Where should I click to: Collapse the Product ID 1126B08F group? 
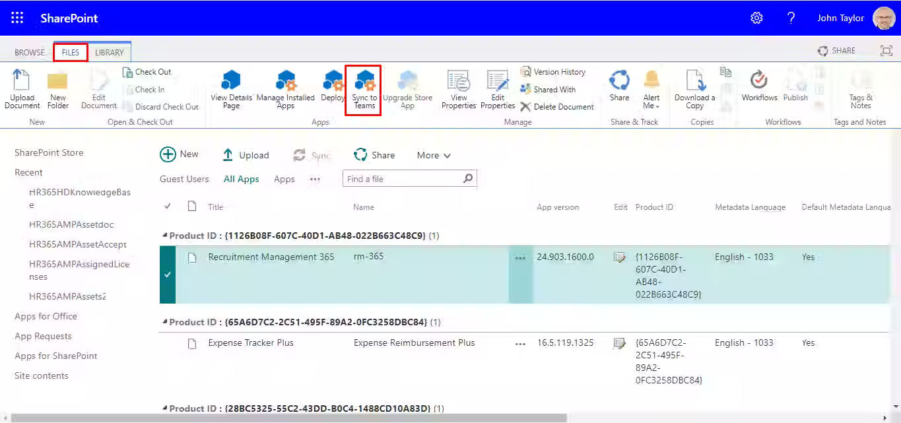[164, 236]
